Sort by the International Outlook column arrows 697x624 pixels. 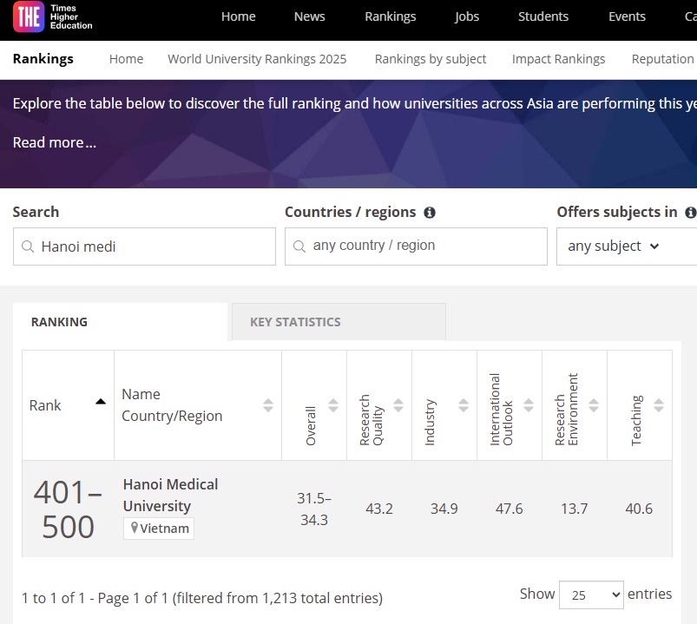coord(529,405)
